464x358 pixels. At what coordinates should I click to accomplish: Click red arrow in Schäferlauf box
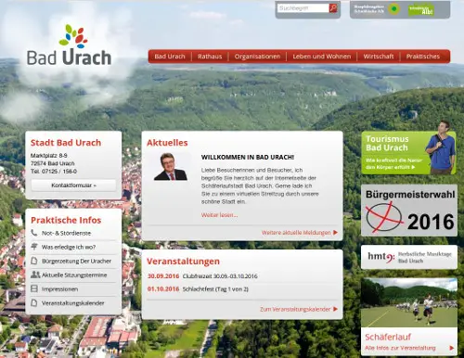(452, 348)
